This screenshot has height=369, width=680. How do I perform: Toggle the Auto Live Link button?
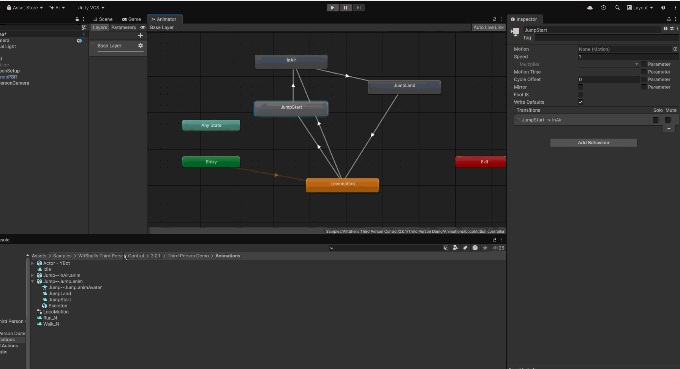[x=489, y=27]
